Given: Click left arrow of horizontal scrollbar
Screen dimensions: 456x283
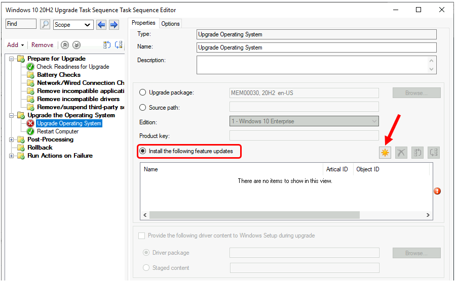Looking at the screenshot, I should 145,215.
